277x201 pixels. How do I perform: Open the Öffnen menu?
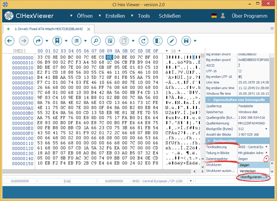[x=84, y=16]
